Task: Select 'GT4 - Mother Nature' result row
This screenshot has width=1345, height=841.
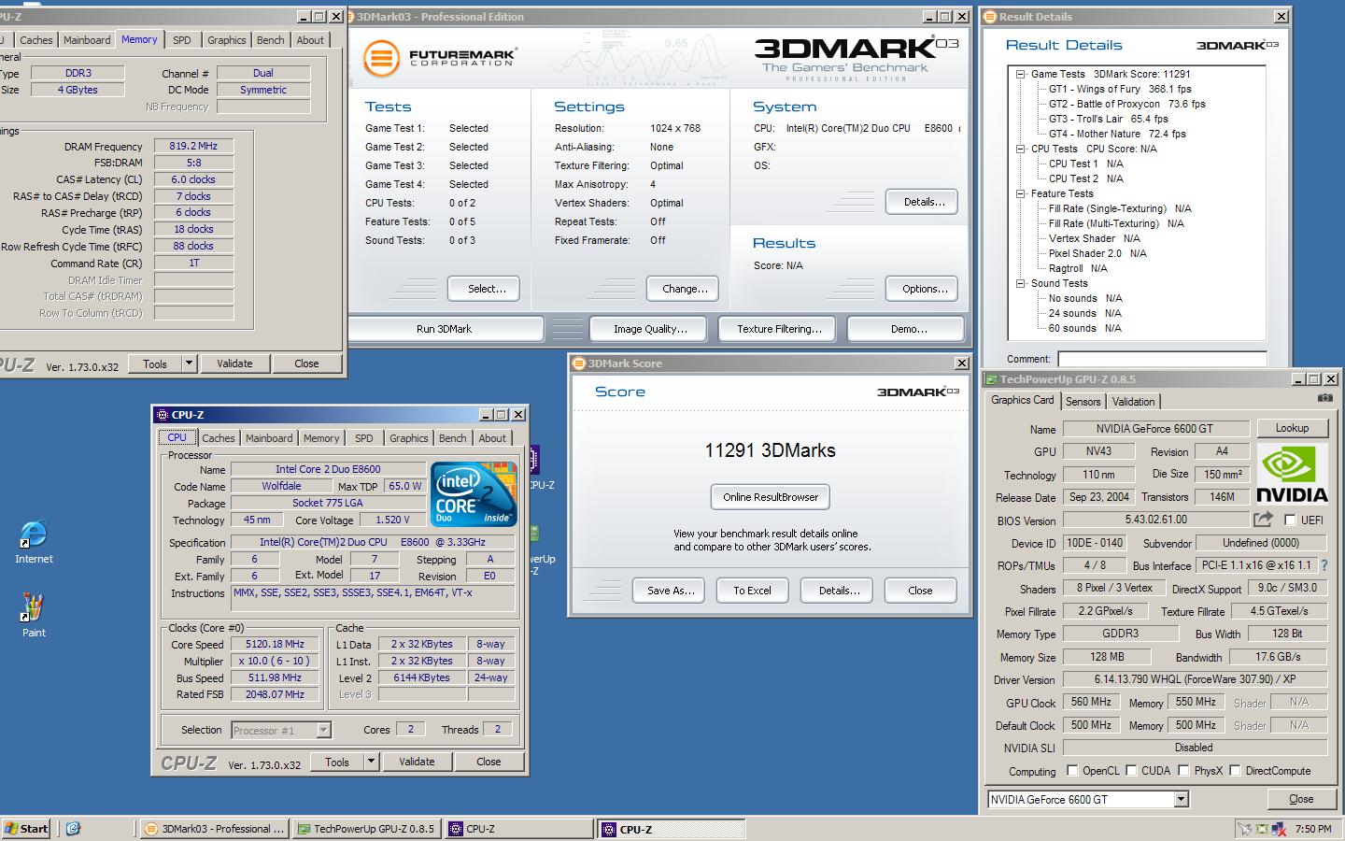Action: point(1117,134)
